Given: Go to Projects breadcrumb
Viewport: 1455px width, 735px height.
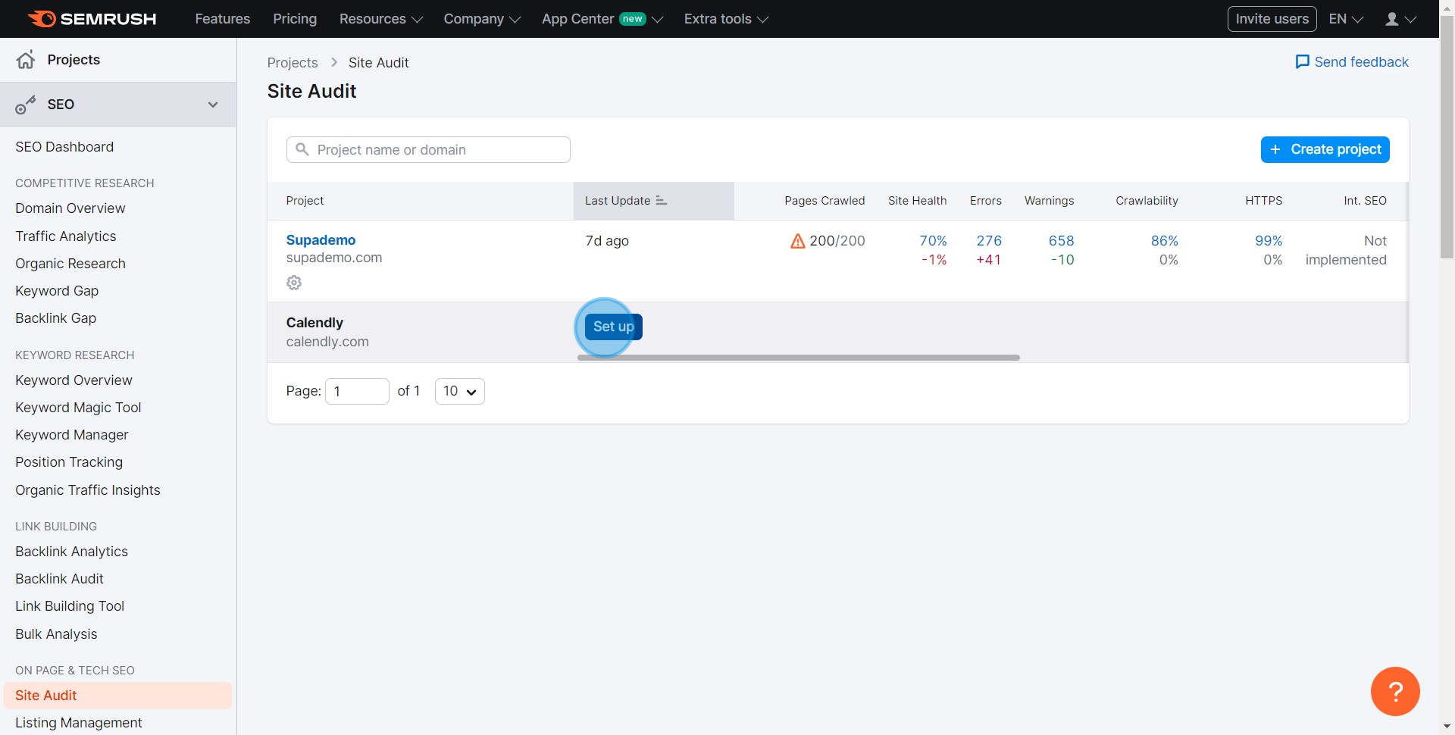Looking at the screenshot, I should 293,63.
